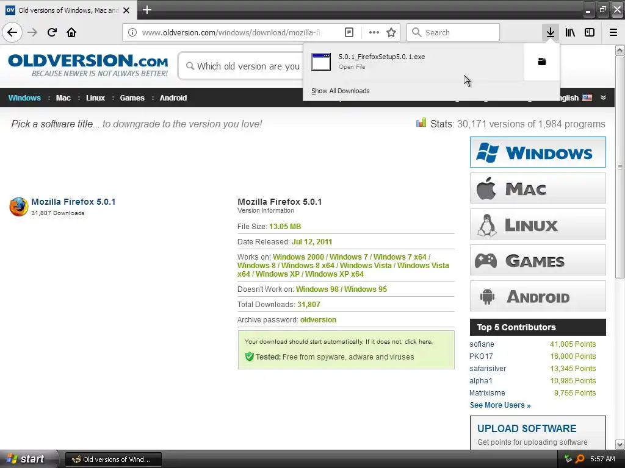
Task: Click the Which old version site search
Action: point(242,66)
